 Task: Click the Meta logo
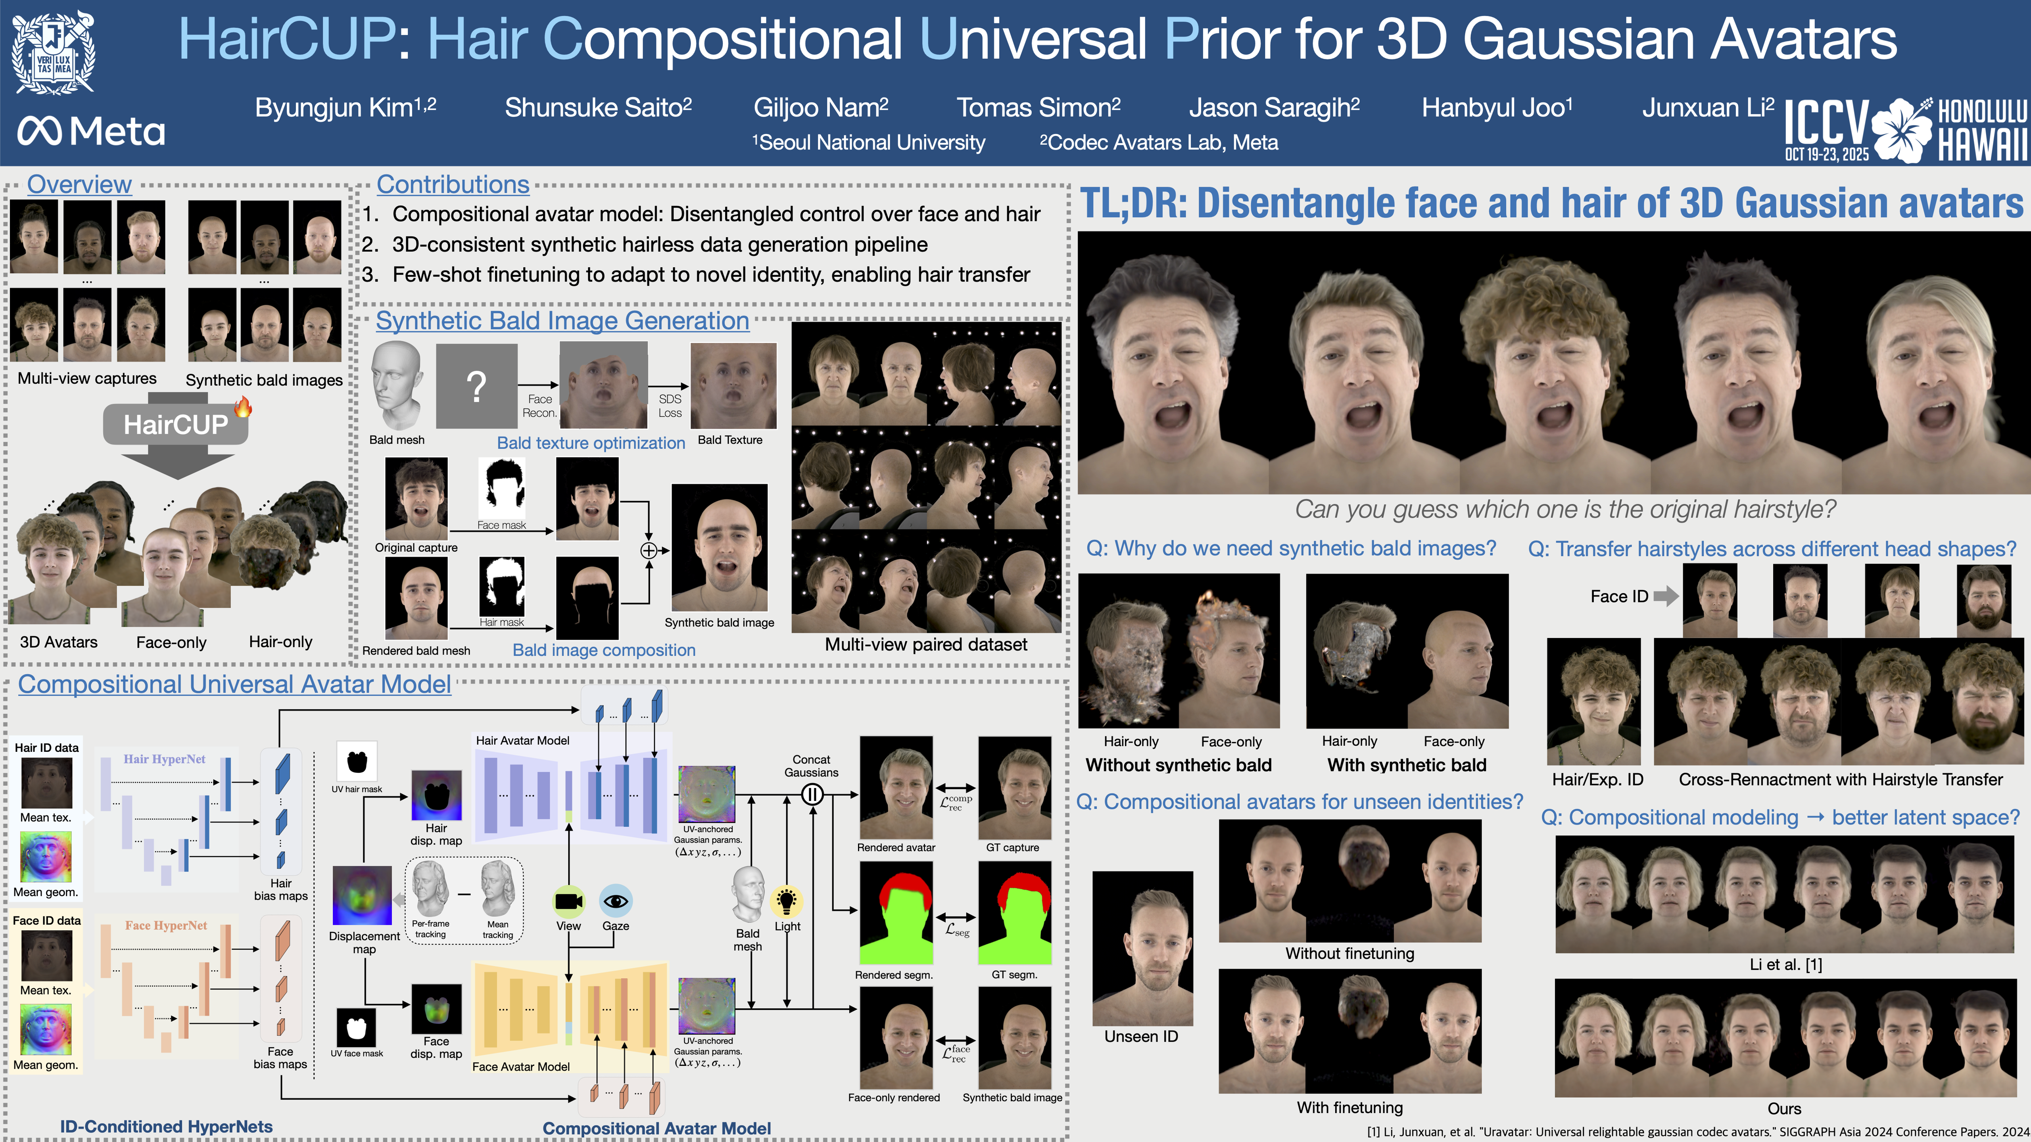91,132
